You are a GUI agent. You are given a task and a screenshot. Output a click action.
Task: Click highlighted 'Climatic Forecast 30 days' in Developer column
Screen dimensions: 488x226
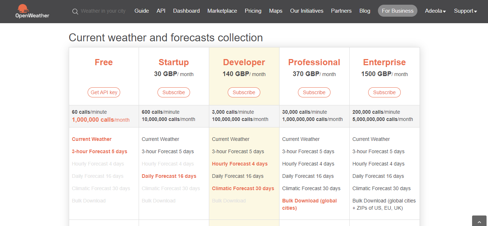[x=243, y=188]
